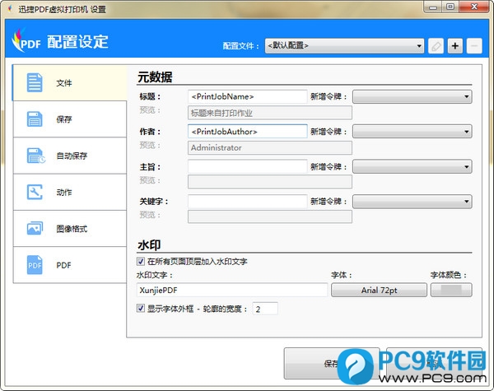
Task: Open the 配置文件 profile dropdown
Action: pyautogui.click(x=344, y=46)
